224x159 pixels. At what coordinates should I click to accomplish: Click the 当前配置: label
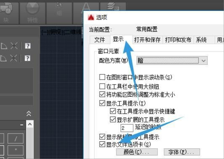coord(100,29)
